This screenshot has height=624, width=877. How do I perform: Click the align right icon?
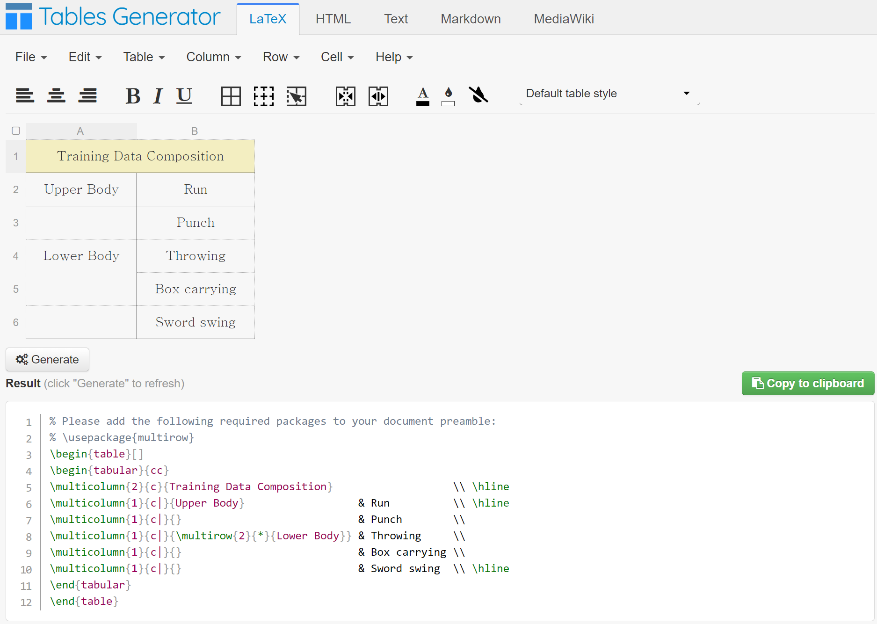pyautogui.click(x=87, y=95)
